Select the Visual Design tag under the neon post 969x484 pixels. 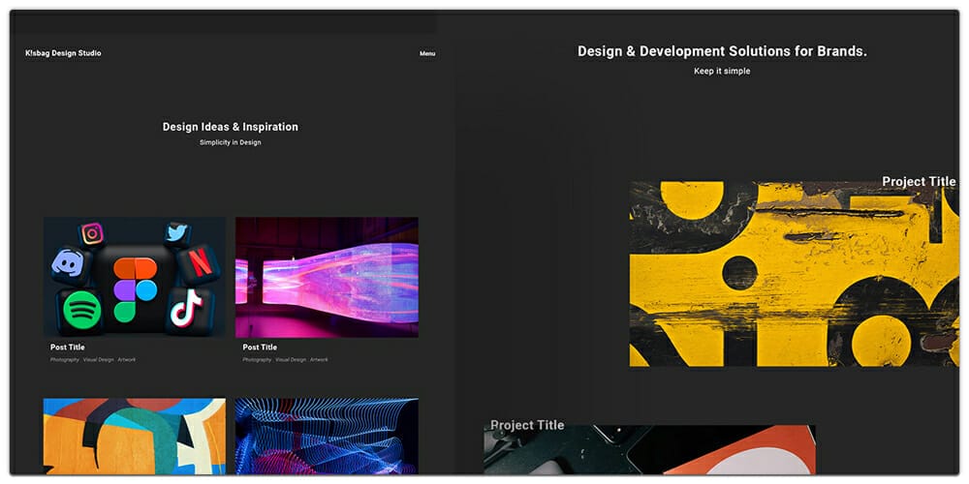pyautogui.click(x=290, y=360)
